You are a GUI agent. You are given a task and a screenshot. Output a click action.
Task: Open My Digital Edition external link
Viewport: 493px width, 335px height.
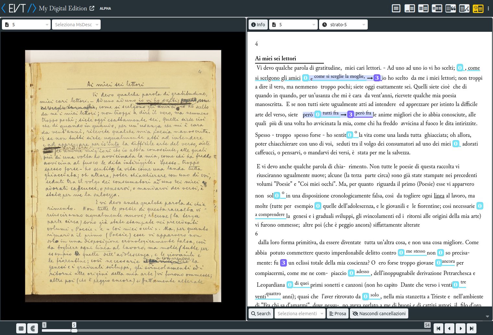pyautogui.click(x=92, y=8)
